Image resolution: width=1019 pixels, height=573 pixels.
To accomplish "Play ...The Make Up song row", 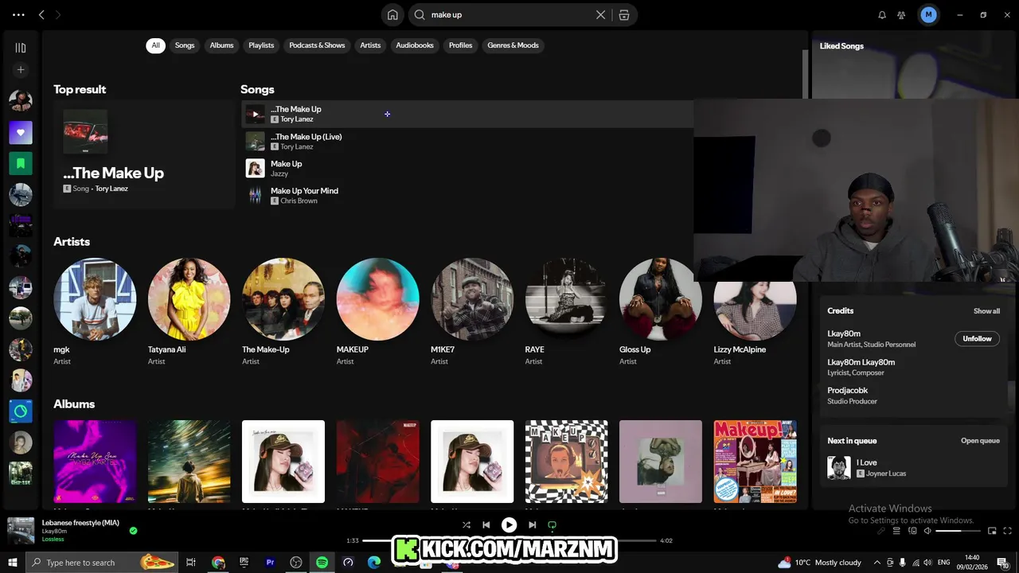I will pos(467,114).
